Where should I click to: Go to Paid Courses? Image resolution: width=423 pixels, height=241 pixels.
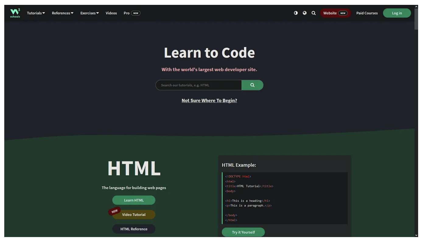(x=367, y=13)
